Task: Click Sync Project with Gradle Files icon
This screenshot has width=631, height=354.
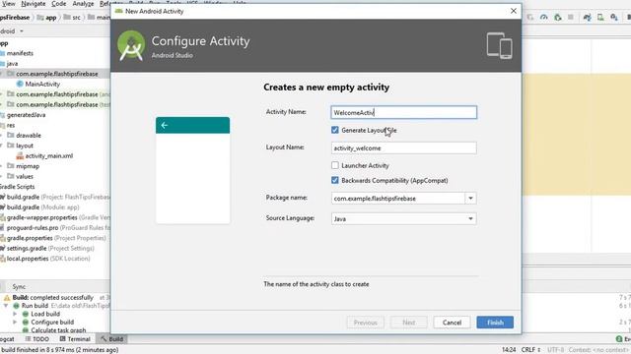Action: tap(588, 18)
